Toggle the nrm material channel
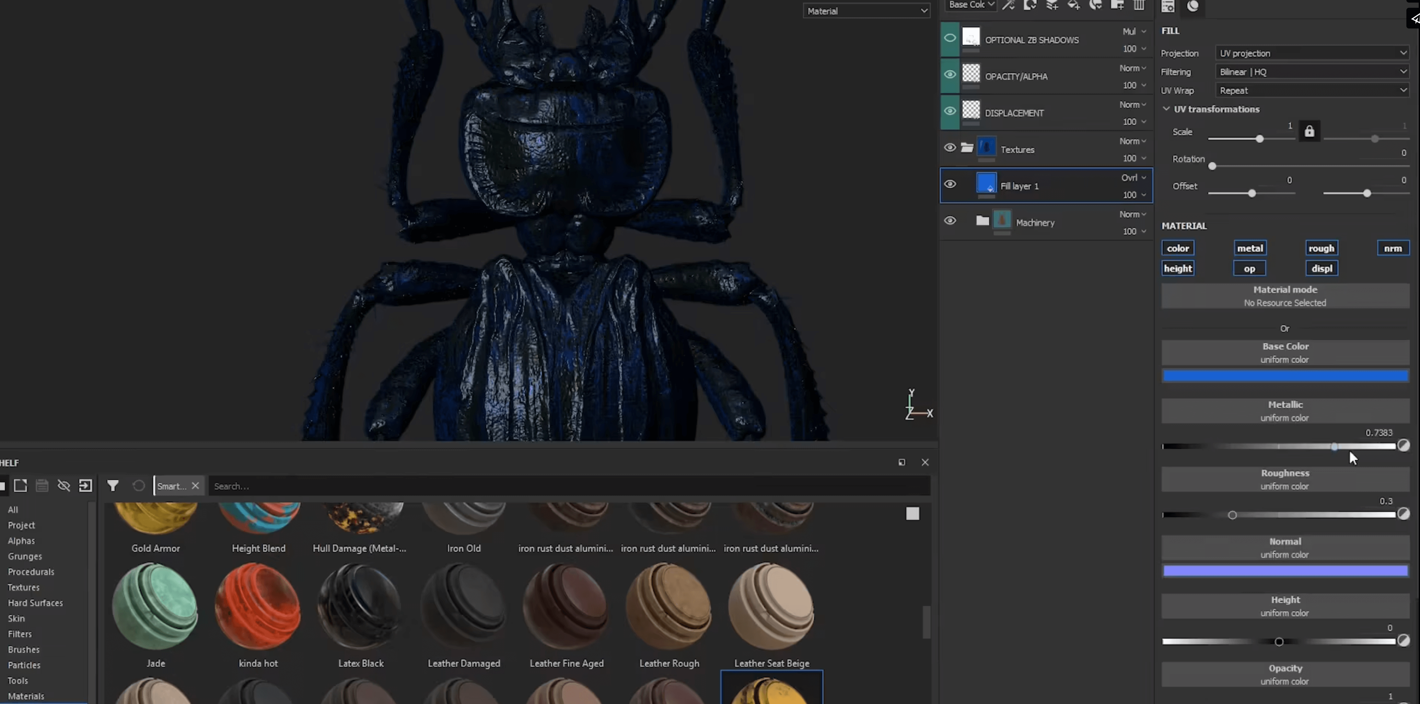 (1393, 248)
